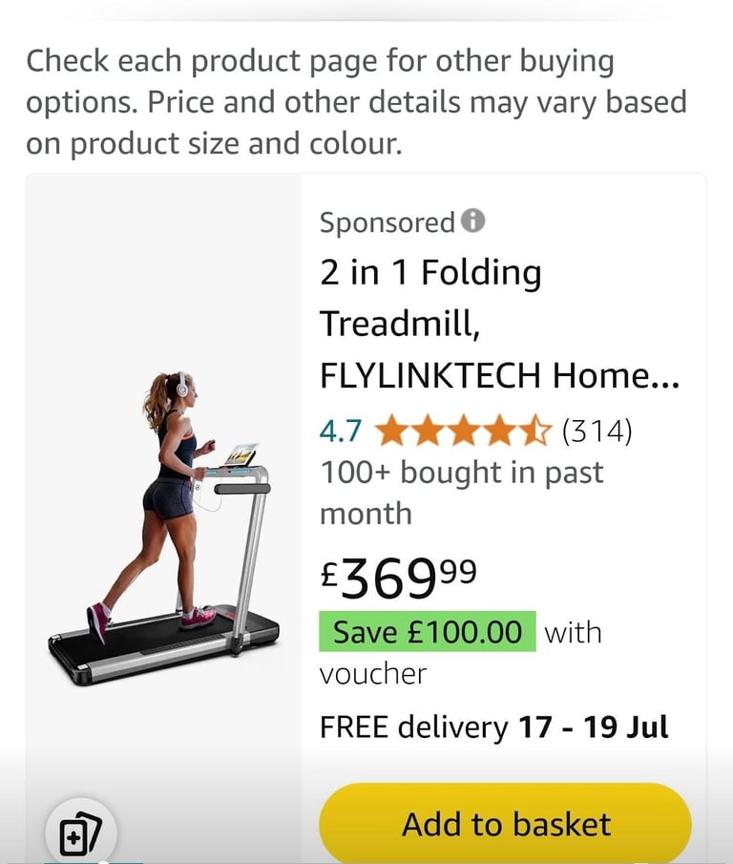View the treadmill product image

pyautogui.click(x=163, y=528)
